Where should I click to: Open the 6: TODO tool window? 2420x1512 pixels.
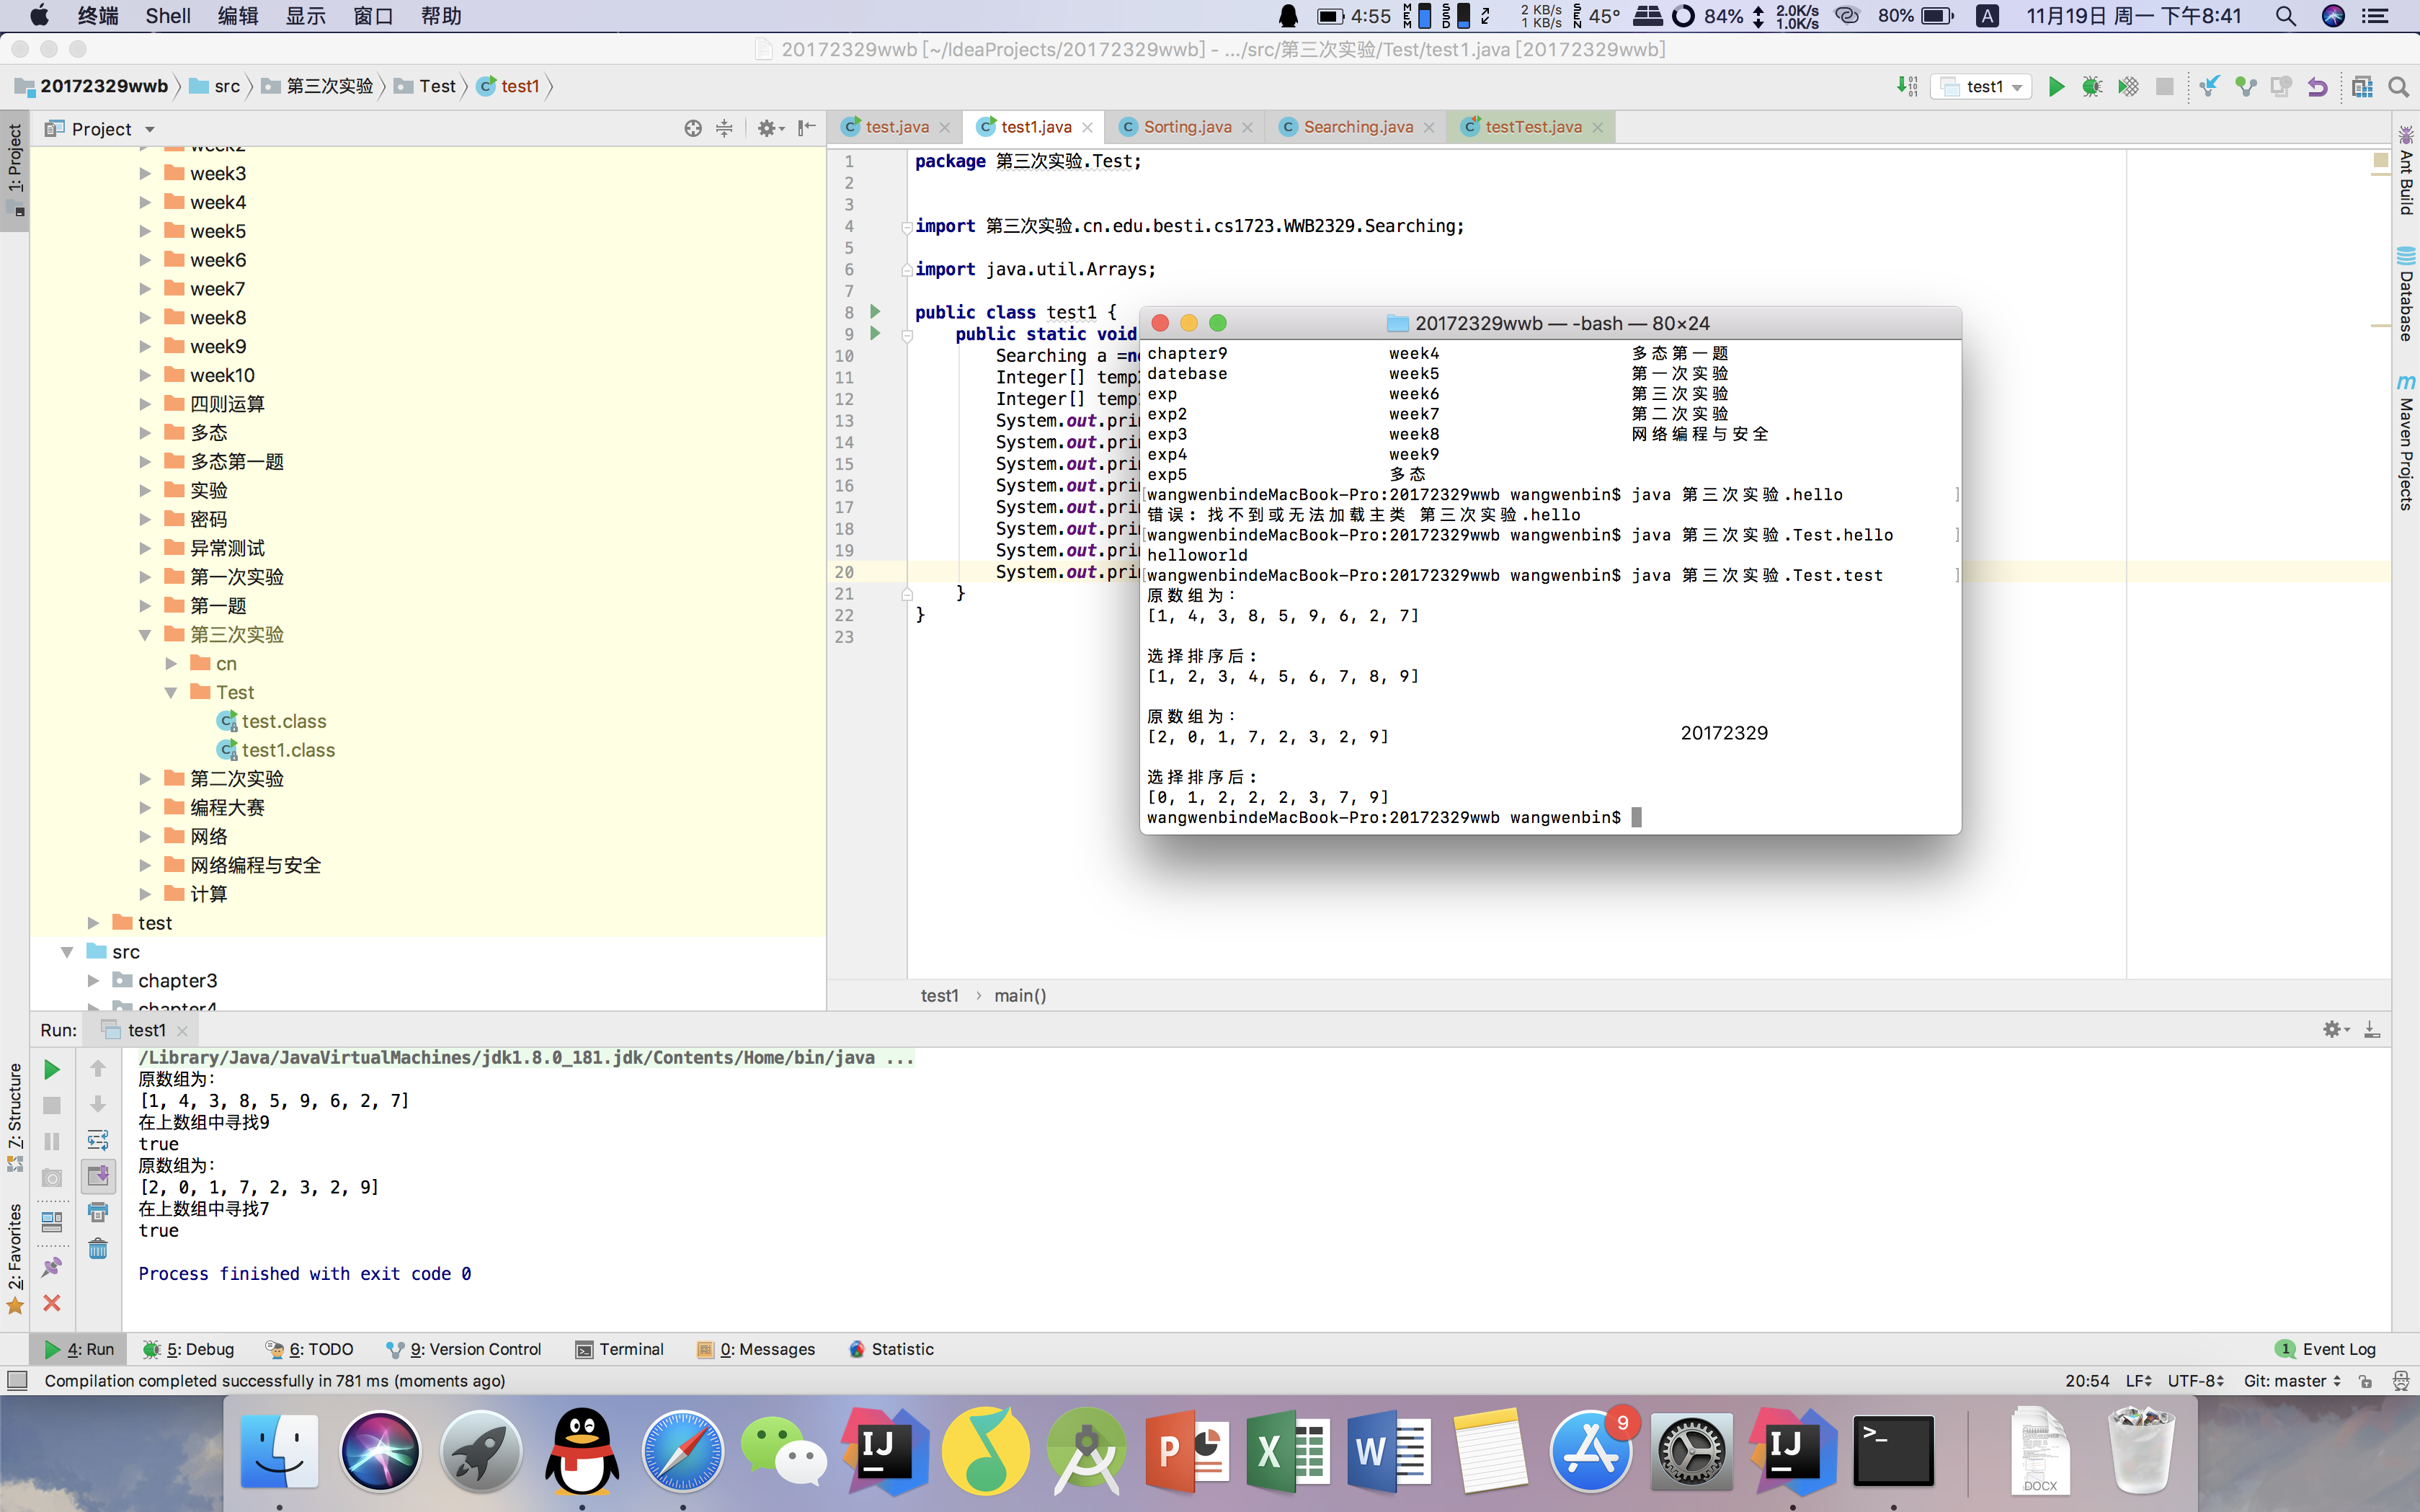[310, 1349]
